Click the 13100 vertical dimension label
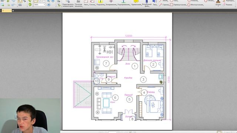 click(x=169, y=80)
